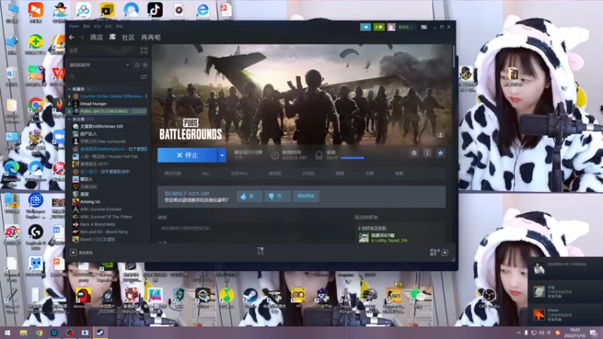Show hidden system tray icons chevron
603x339 pixels.
[518, 333]
